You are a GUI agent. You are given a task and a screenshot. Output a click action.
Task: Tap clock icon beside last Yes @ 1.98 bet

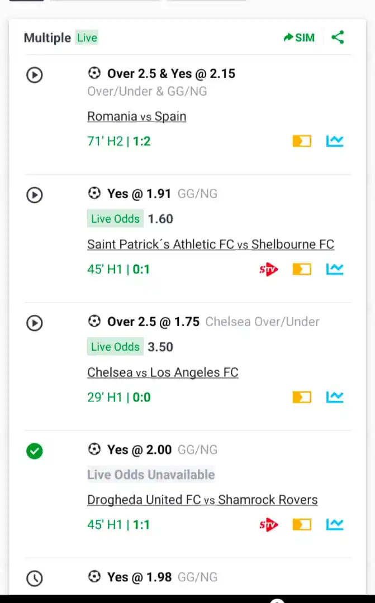tap(35, 578)
